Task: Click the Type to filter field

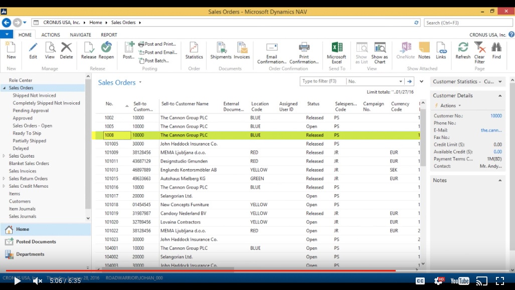Action: point(323,81)
